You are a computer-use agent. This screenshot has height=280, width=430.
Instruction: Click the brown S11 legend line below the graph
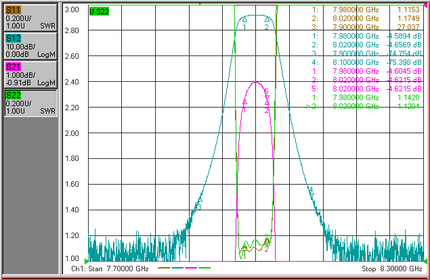point(164,268)
